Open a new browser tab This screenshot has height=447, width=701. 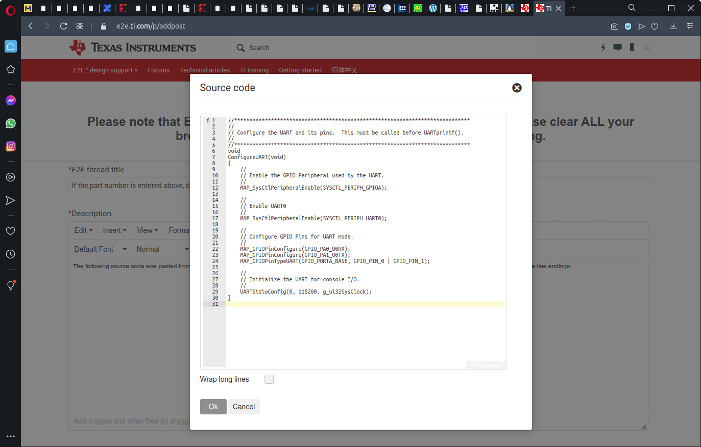[x=573, y=8]
